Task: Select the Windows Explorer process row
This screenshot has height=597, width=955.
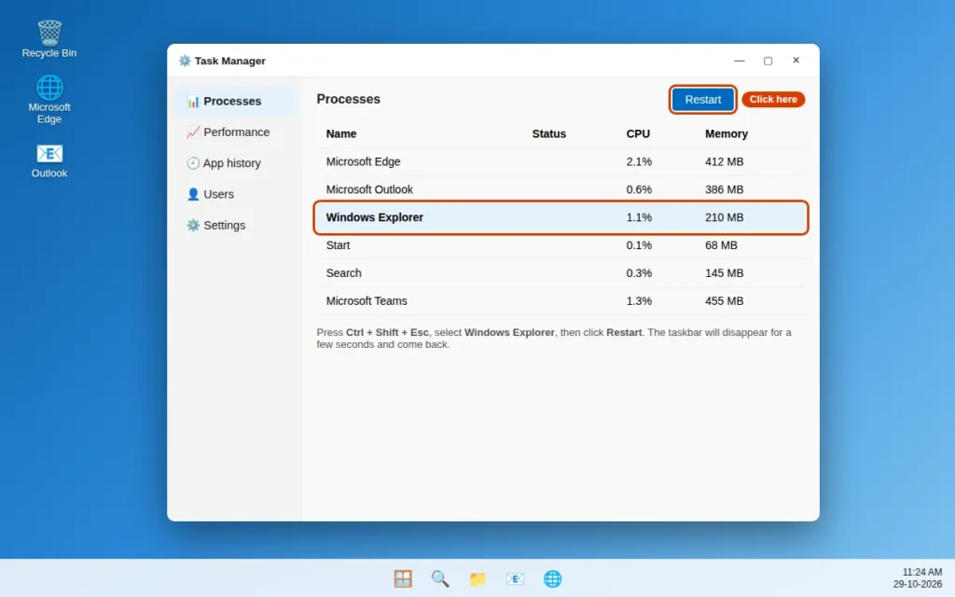Action: [561, 217]
